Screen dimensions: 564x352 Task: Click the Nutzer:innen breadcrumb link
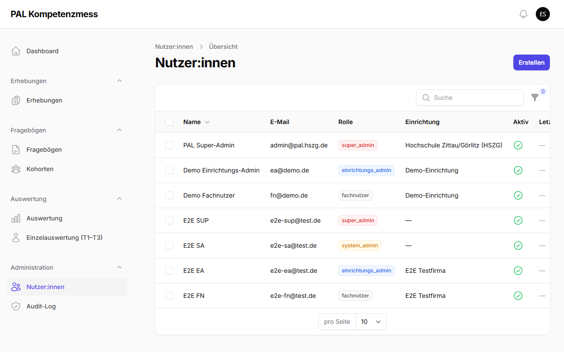174,47
